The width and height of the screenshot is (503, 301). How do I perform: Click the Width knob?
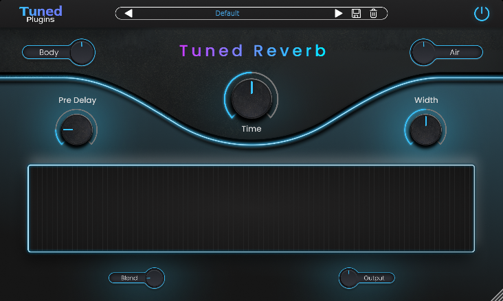pos(425,129)
